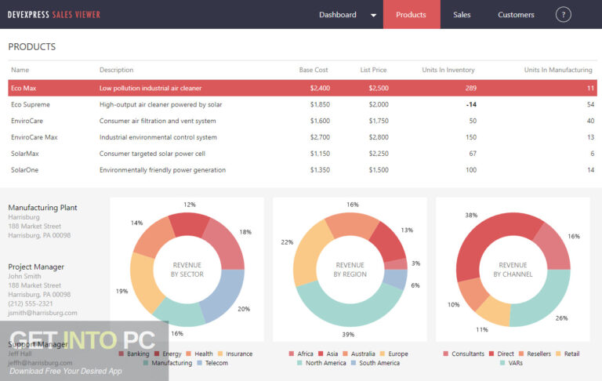Viewport: 602px width, 381px height.
Task: Toggle the VARs legend swatch
Action: 502,363
